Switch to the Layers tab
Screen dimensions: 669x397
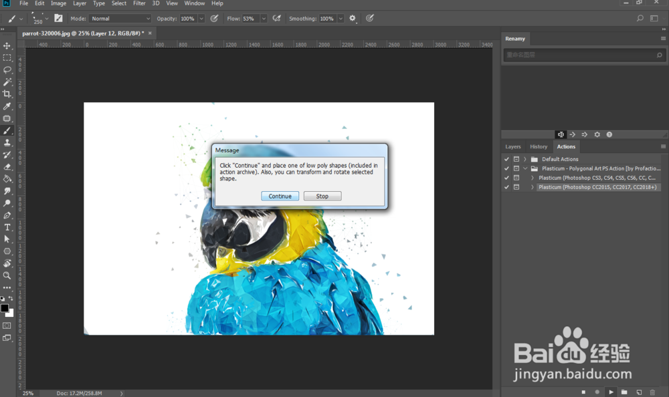pos(513,146)
